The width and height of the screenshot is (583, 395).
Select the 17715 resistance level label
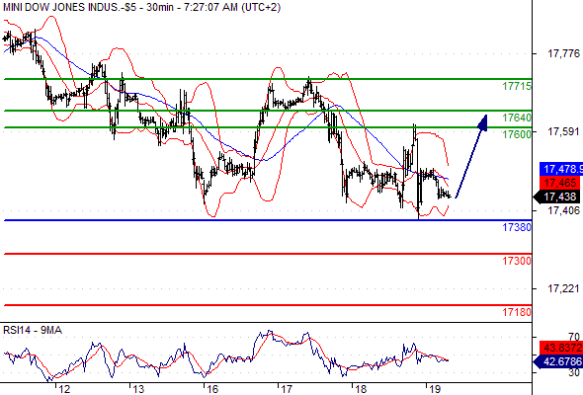click(x=517, y=86)
